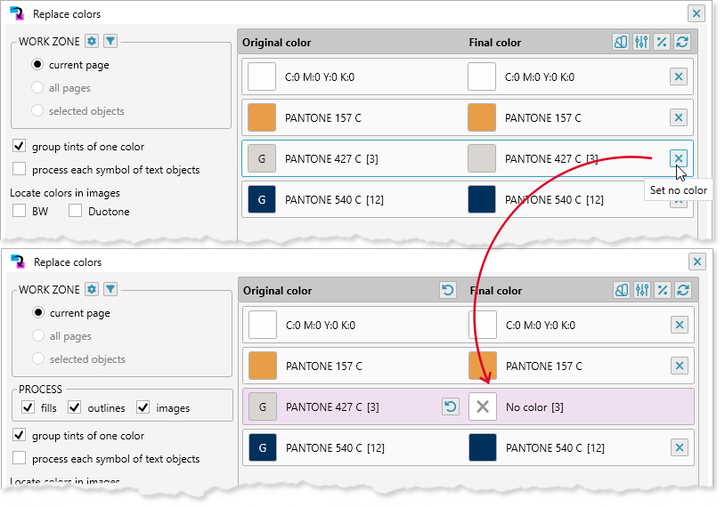Click the percent tint icon in lower dialog header

(x=663, y=291)
